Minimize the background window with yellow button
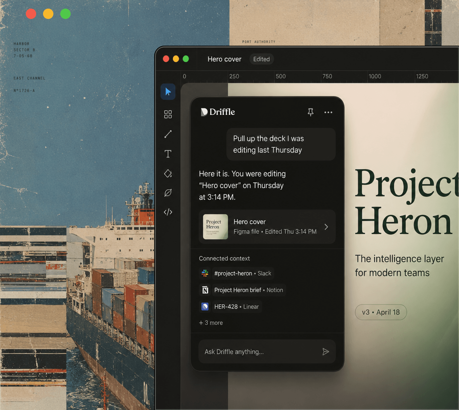The image size is (459, 410). pos(48,14)
